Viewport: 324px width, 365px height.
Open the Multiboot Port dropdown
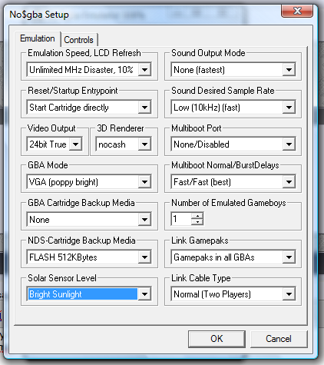pos(233,144)
